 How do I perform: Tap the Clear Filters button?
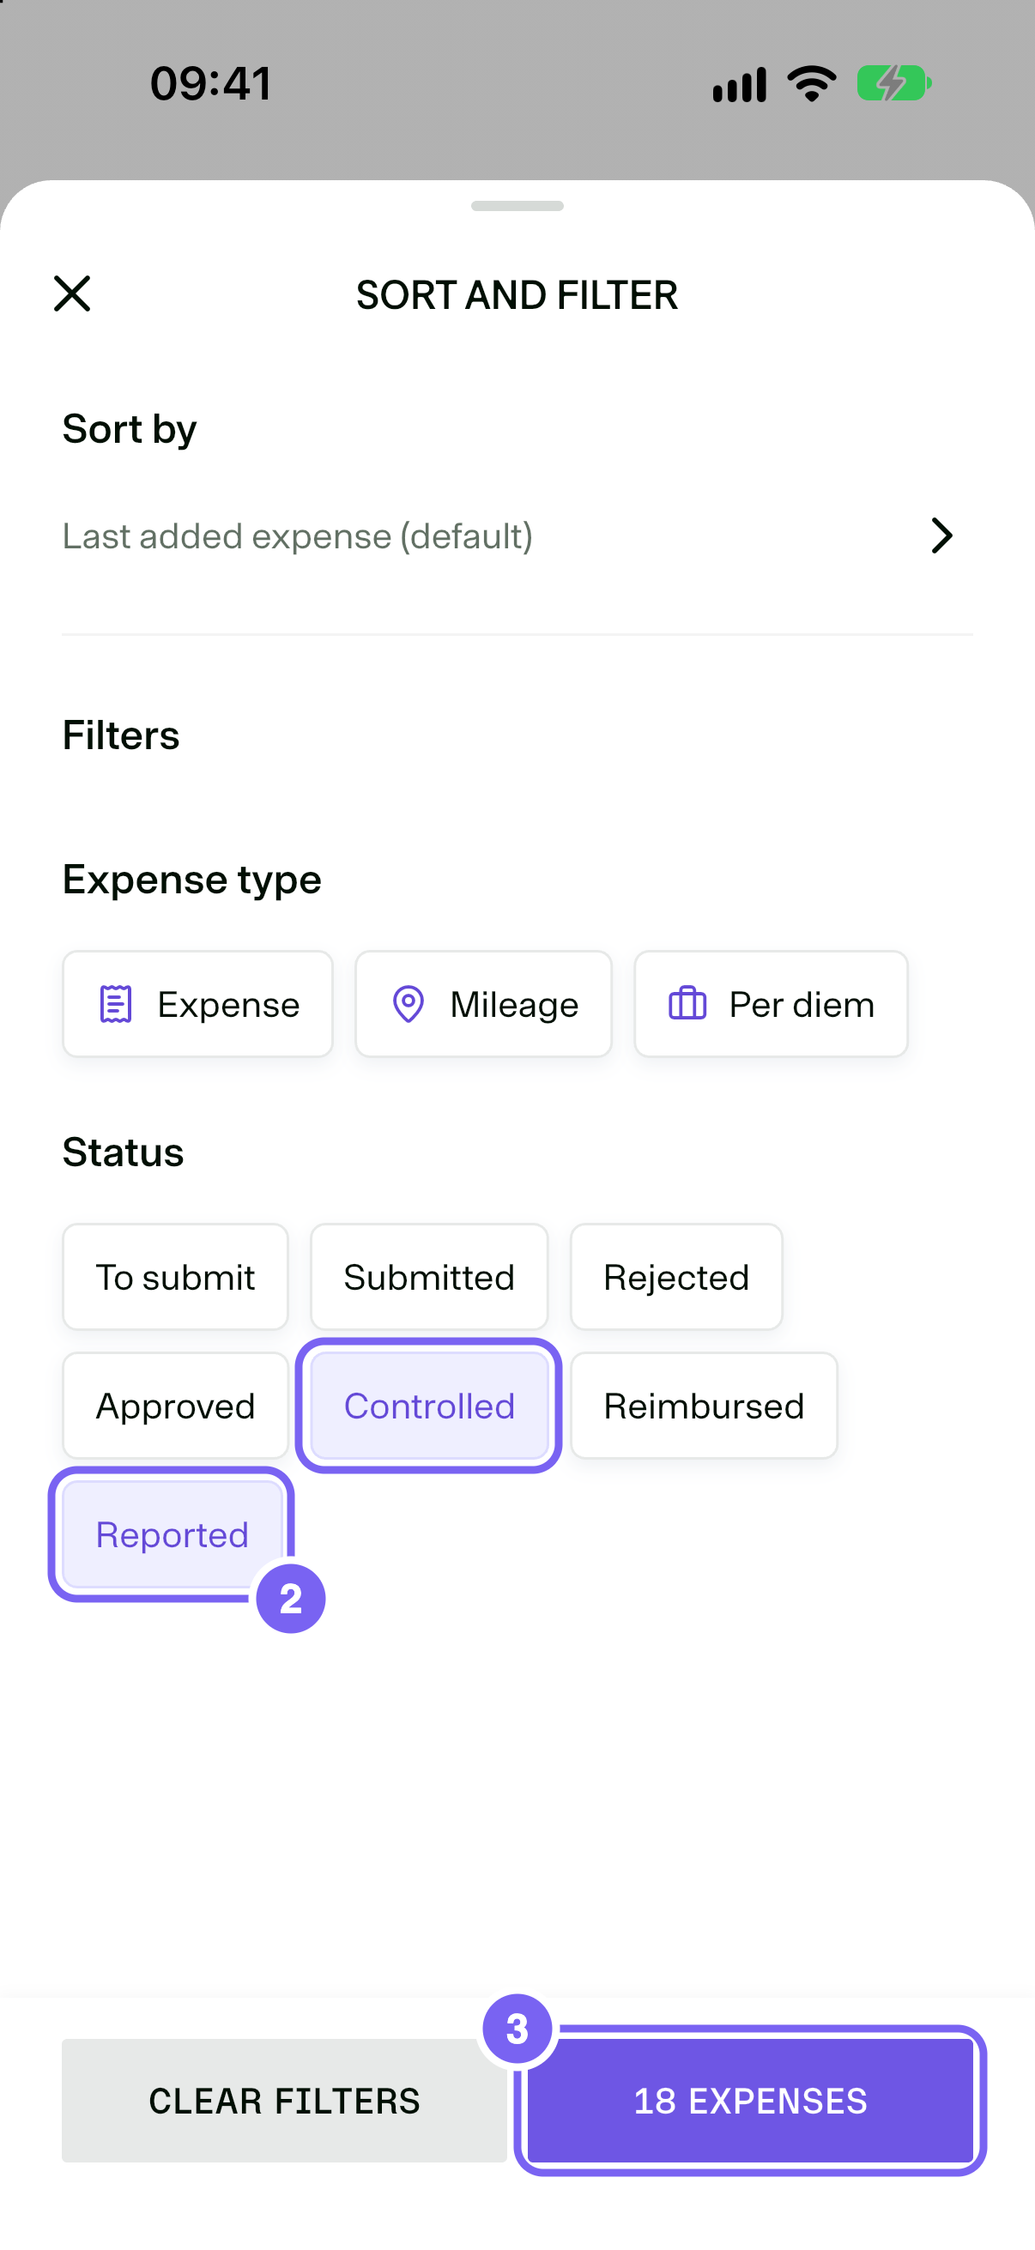[x=284, y=2101]
